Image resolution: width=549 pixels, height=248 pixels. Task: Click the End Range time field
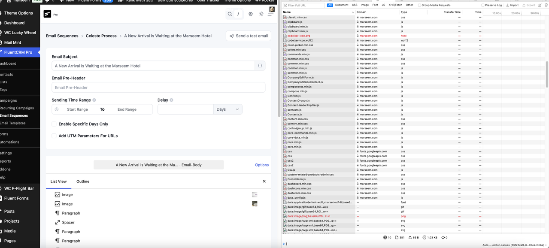[x=127, y=109]
